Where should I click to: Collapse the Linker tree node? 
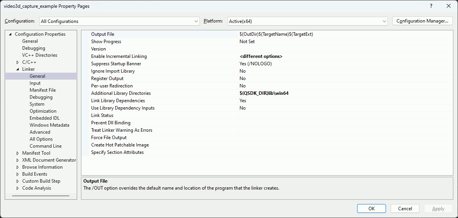click(18, 69)
